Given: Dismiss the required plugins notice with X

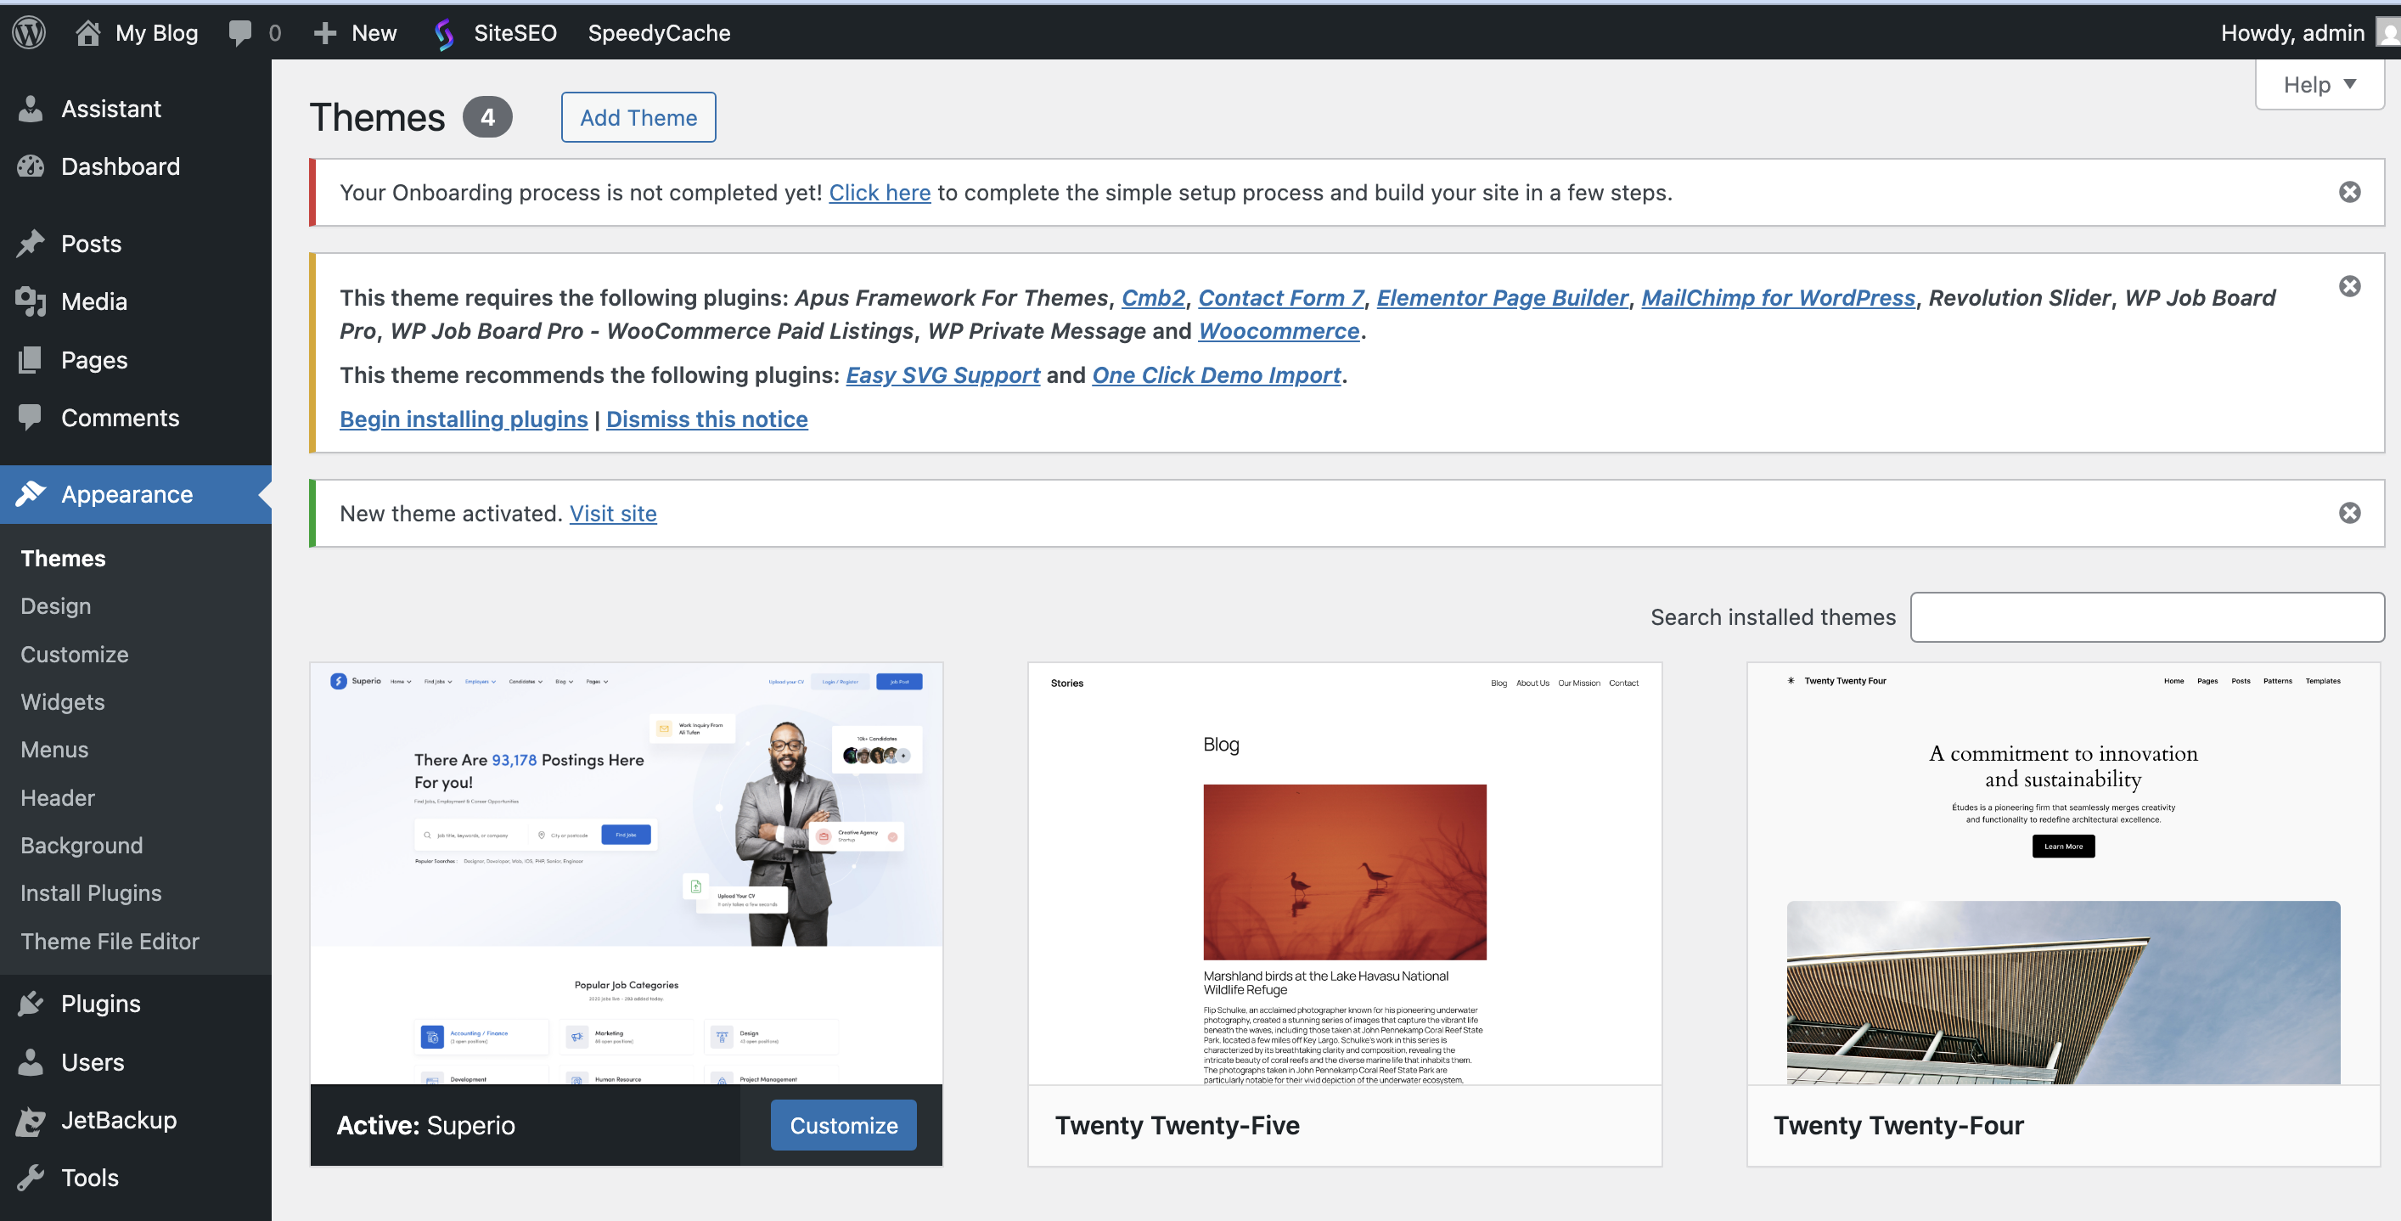Looking at the screenshot, I should pyautogui.click(x=2349, y=286).
